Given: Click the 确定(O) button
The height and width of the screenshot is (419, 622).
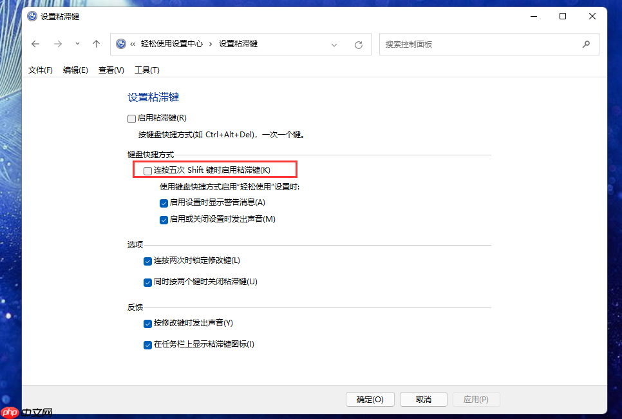Looking at the screenshot, I should pos(370,399).
